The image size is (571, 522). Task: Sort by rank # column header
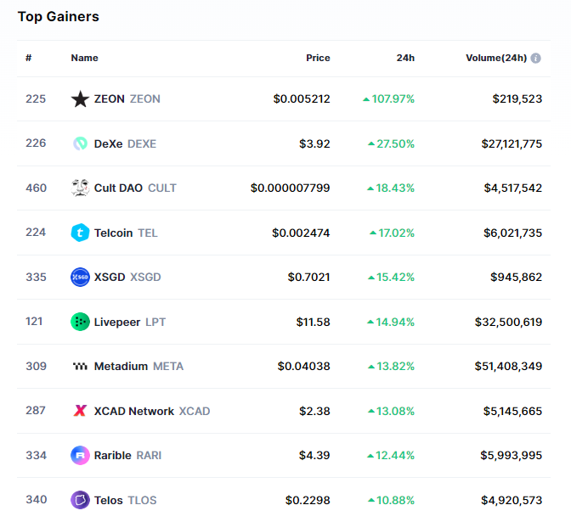pos(29,58)
